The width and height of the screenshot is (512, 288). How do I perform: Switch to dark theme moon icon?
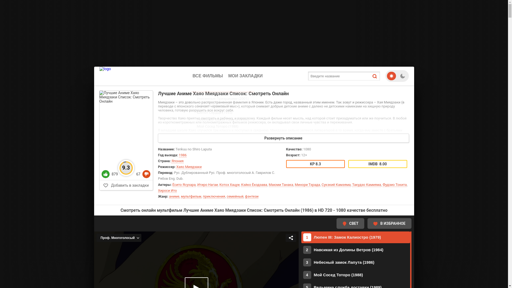[403, 76]
